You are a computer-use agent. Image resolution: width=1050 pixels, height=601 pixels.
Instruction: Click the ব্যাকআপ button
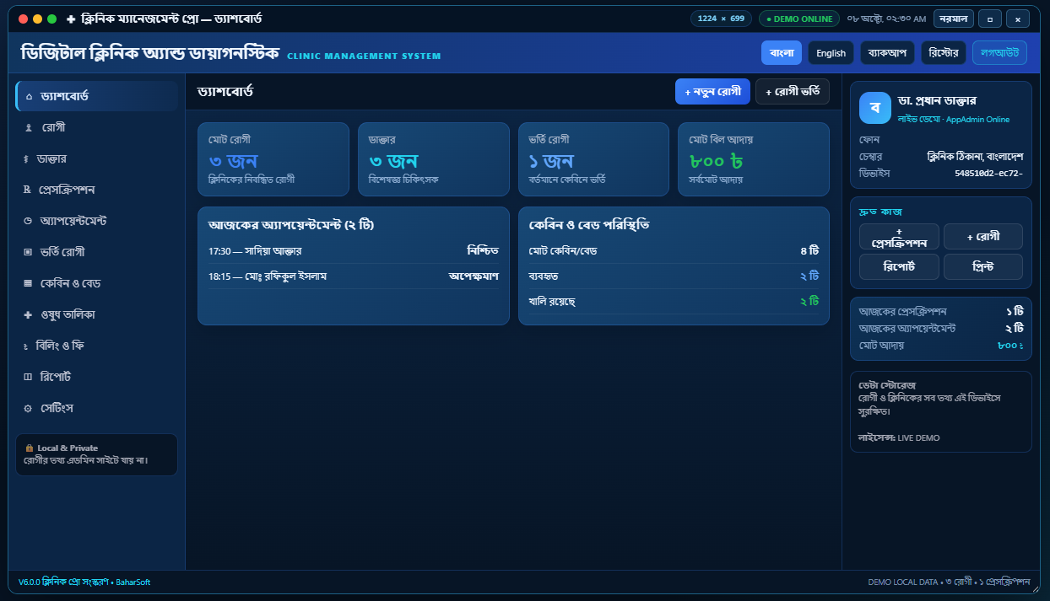point(887,52)
